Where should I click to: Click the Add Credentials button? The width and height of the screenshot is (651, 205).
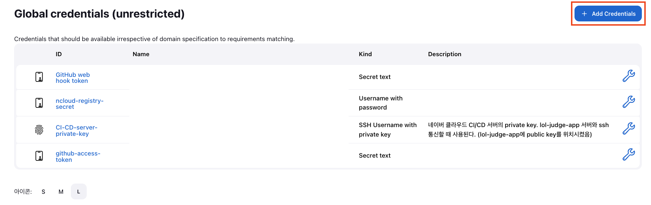608,14
